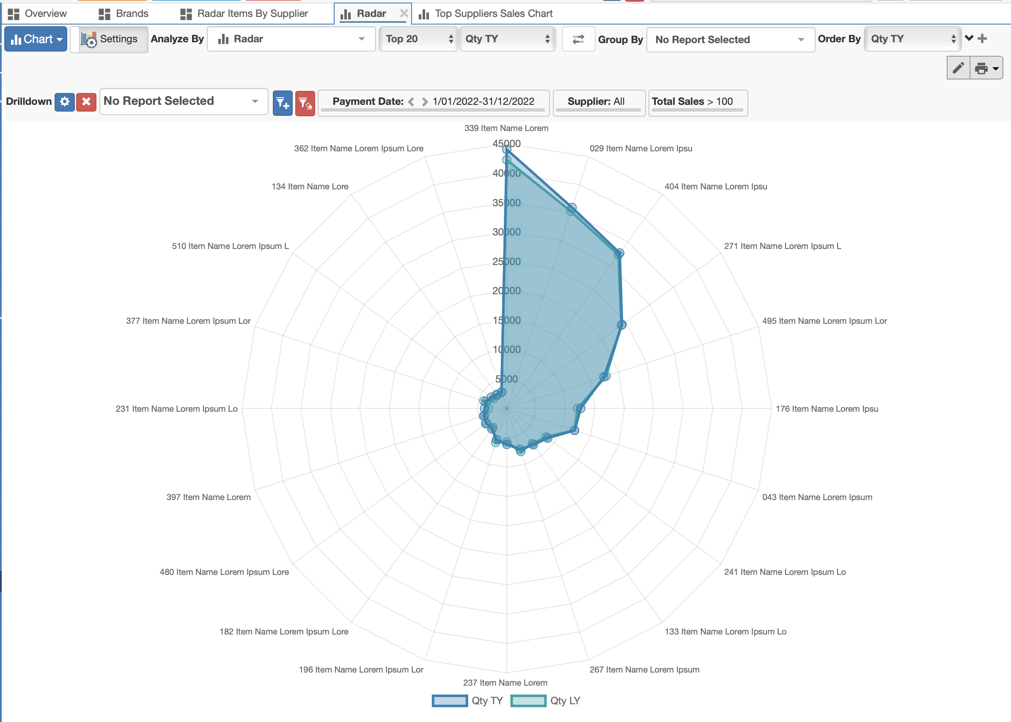The image size is (1011, 722).
Task: Open Drilldown gear settings
Action: [x=64, y=102]
